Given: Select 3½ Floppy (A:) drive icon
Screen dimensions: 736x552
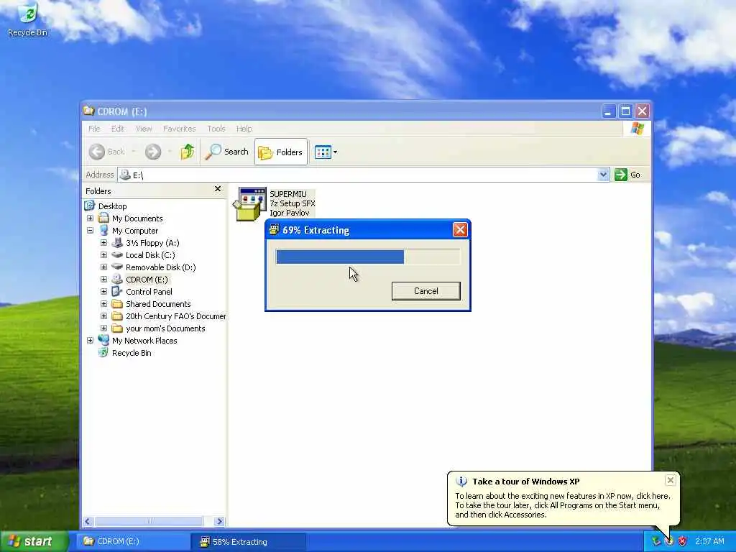Looking at the screenshot, I should pyautogui.click(x=117, y=243).
